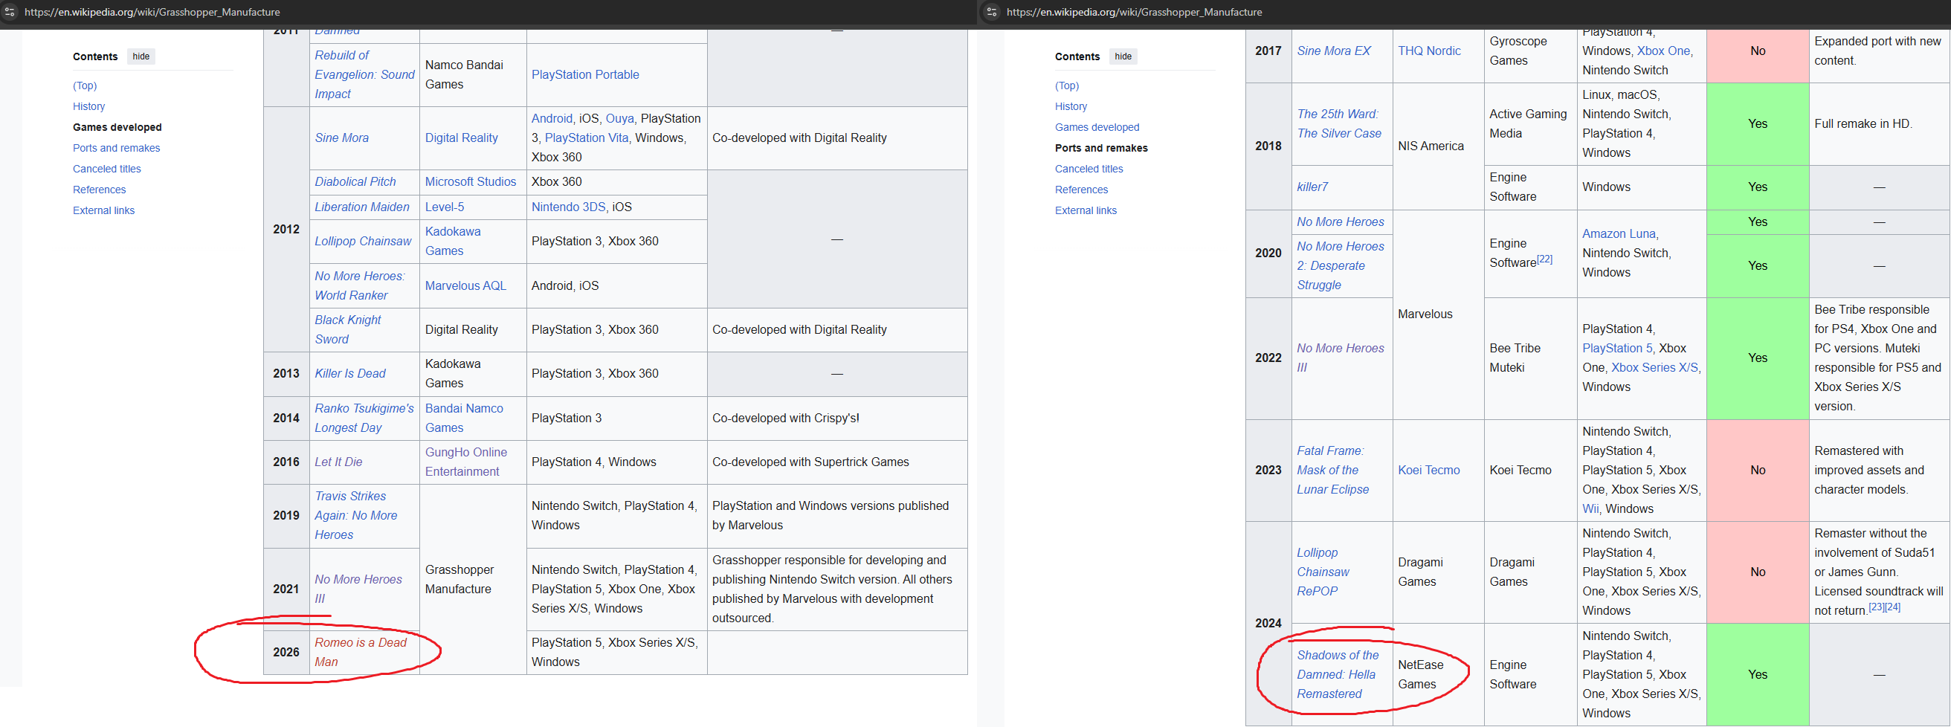Follow the GungHo Online Entertainment link
This screenshot has width=1951, height=727.
[x=465, y=462]
